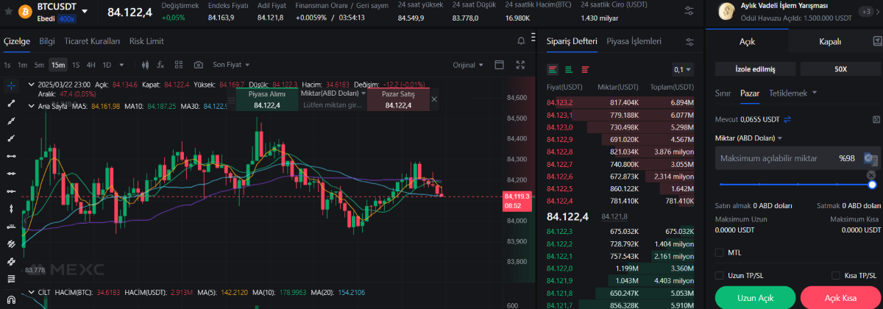Click the Pazar Satış quick sell button
The image size is (883, 309).
tap(398, 99)
